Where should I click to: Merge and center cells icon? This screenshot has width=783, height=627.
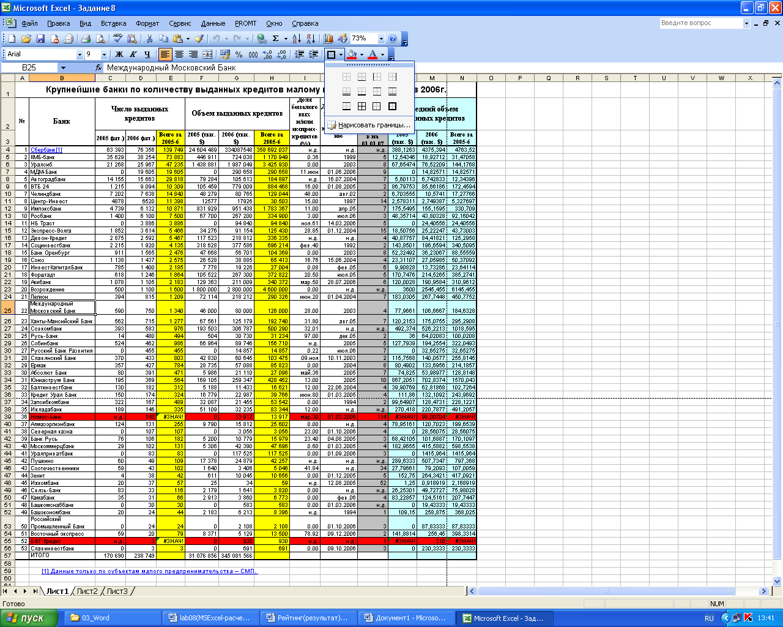click(x=207, y=54)
